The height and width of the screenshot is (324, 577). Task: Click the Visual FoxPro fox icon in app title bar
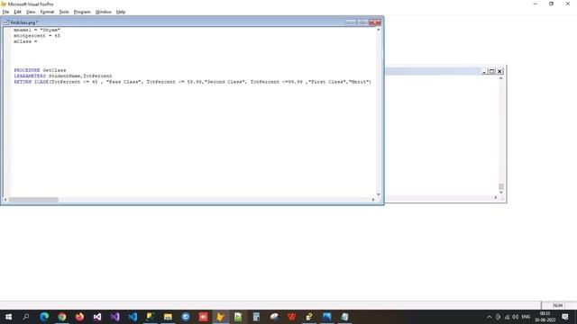click(x=4, y=4)
